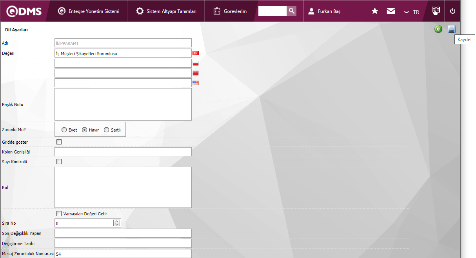This screenshot has height=258, width=476.
Task: Open messages envelope icon
Action: click(391, 11)
